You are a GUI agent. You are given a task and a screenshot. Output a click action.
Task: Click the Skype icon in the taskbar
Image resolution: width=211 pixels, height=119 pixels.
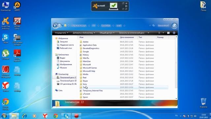click(66, 116)
